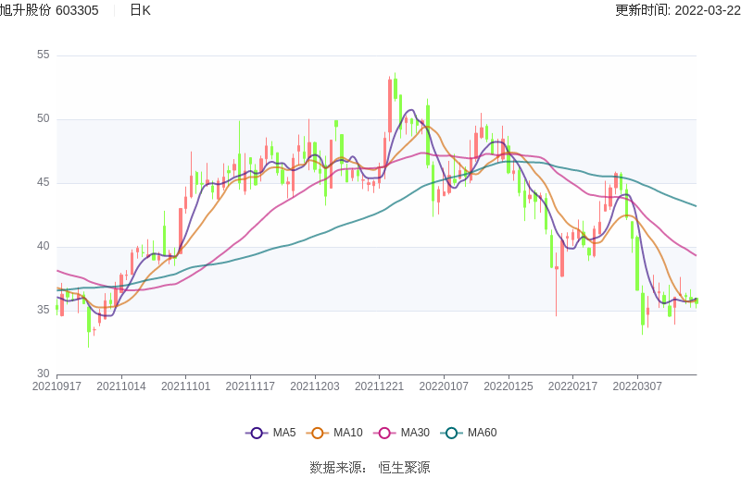Click the pink MA30 legend marker
The width and height of the screenshot is (741, 478).
(x=384, y=433)
